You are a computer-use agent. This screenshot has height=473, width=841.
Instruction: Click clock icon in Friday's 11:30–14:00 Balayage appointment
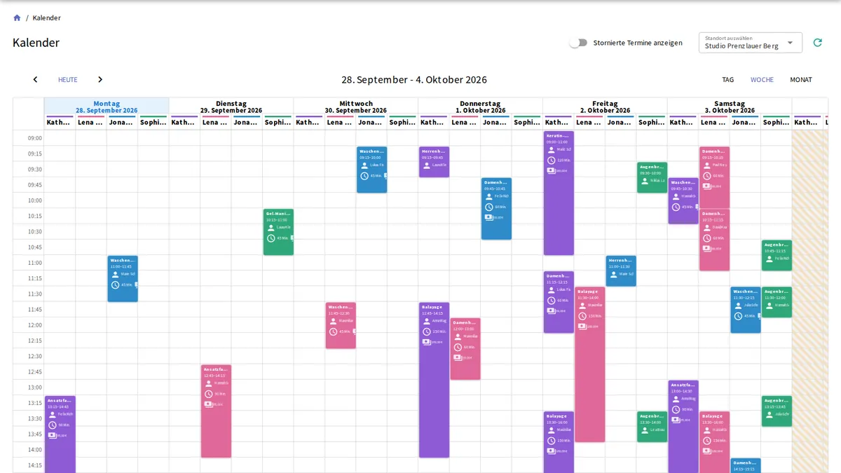(x=582, y=315)
